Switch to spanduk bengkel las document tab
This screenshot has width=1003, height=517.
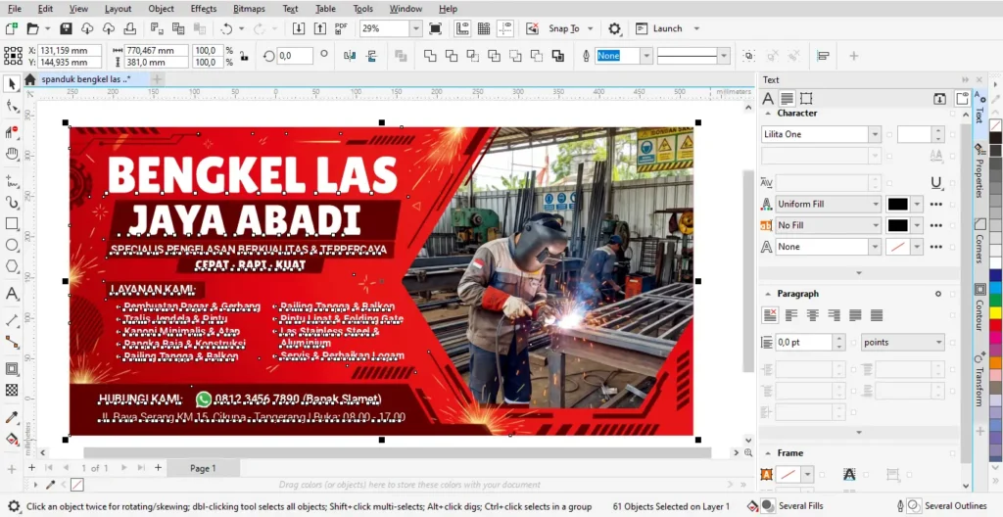86,79
